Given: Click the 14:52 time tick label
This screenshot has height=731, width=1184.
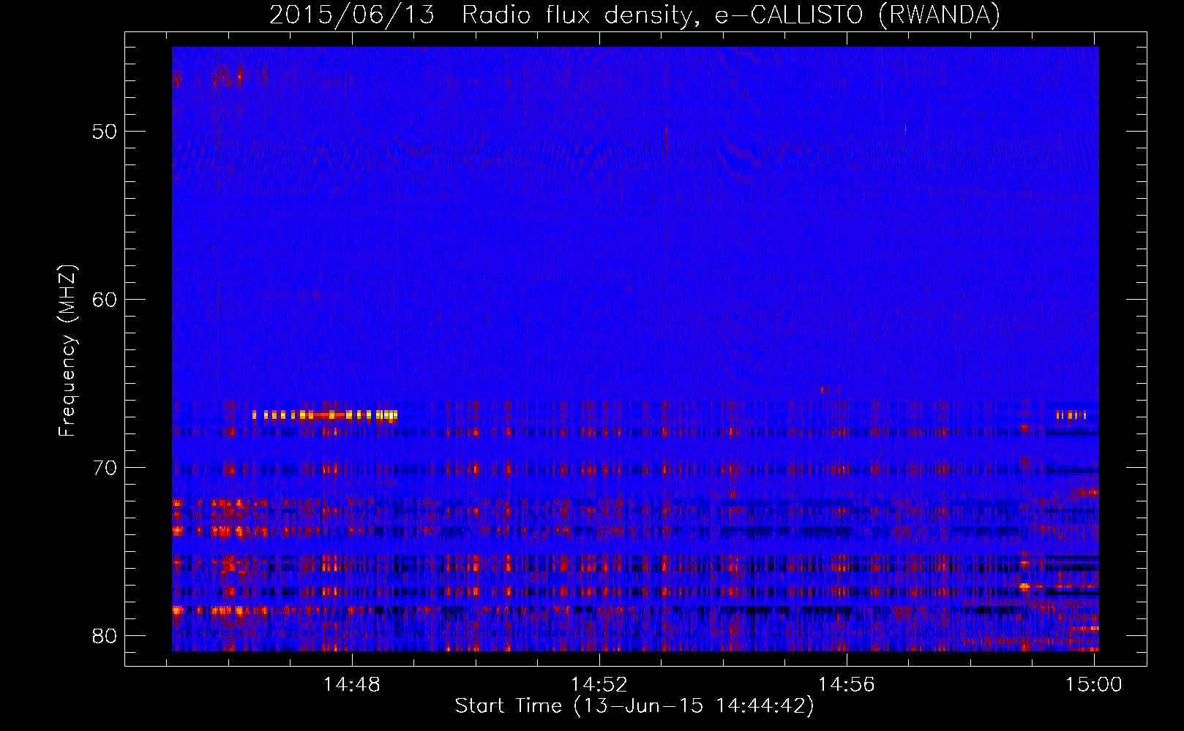Looking at the screenshot, I should coord(599,684).
